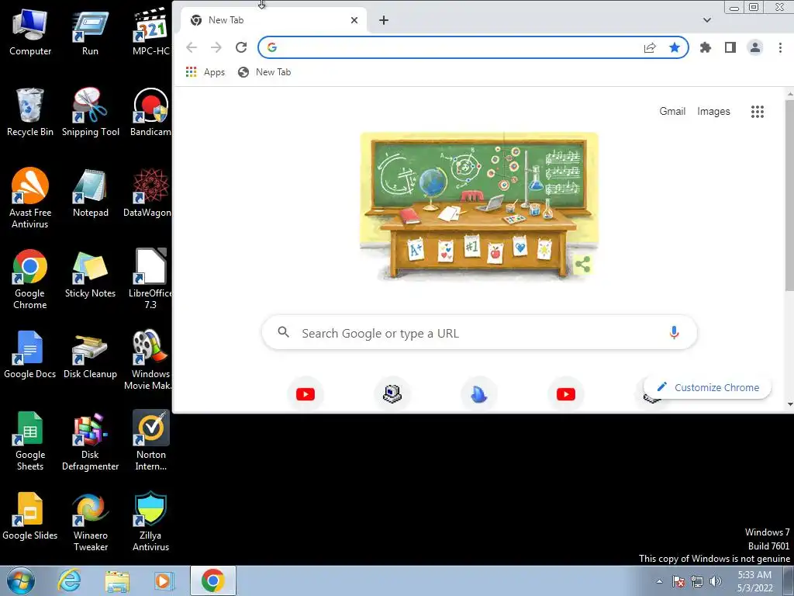The image size is (794, 596).
Task: Click the Chrome forward arrow
Action: pyautogui.click(x=216, y=47)
